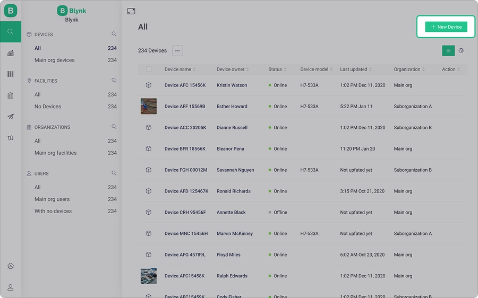The width and height of the screenshot is (478, 298).
Task: Sort by Device name column
Action: (x=180, y=69)
